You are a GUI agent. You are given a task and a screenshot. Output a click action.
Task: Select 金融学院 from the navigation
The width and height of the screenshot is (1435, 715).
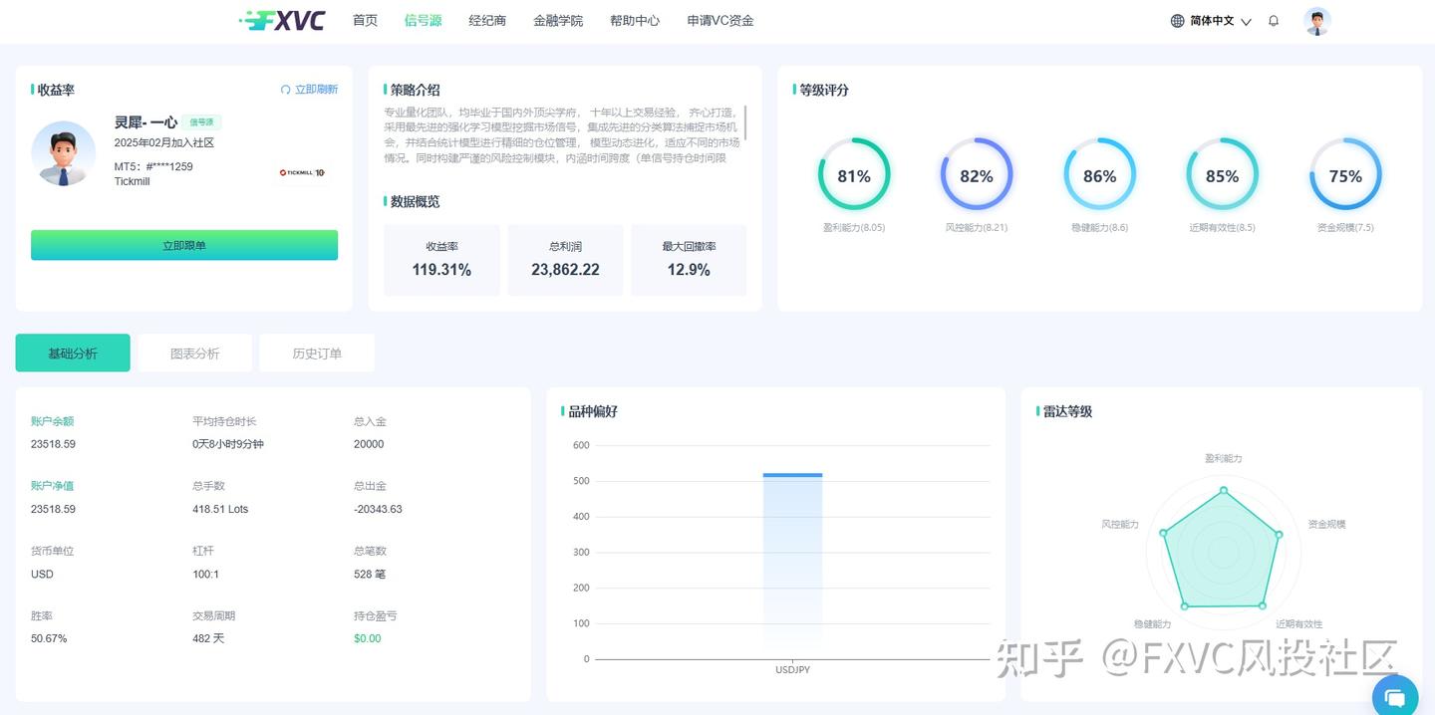coord(558,20)
